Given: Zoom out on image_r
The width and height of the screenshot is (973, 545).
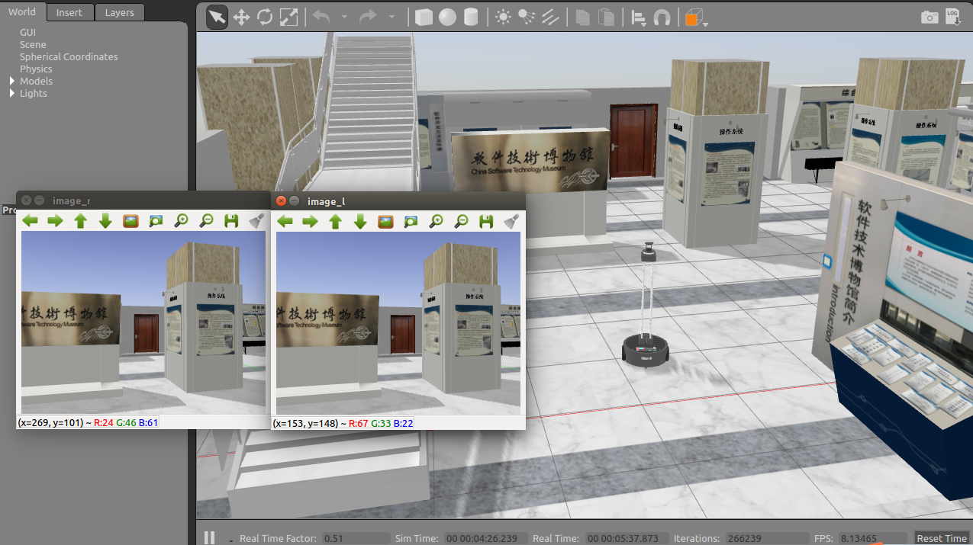Looking at the screenshot, I should (206, 221).
